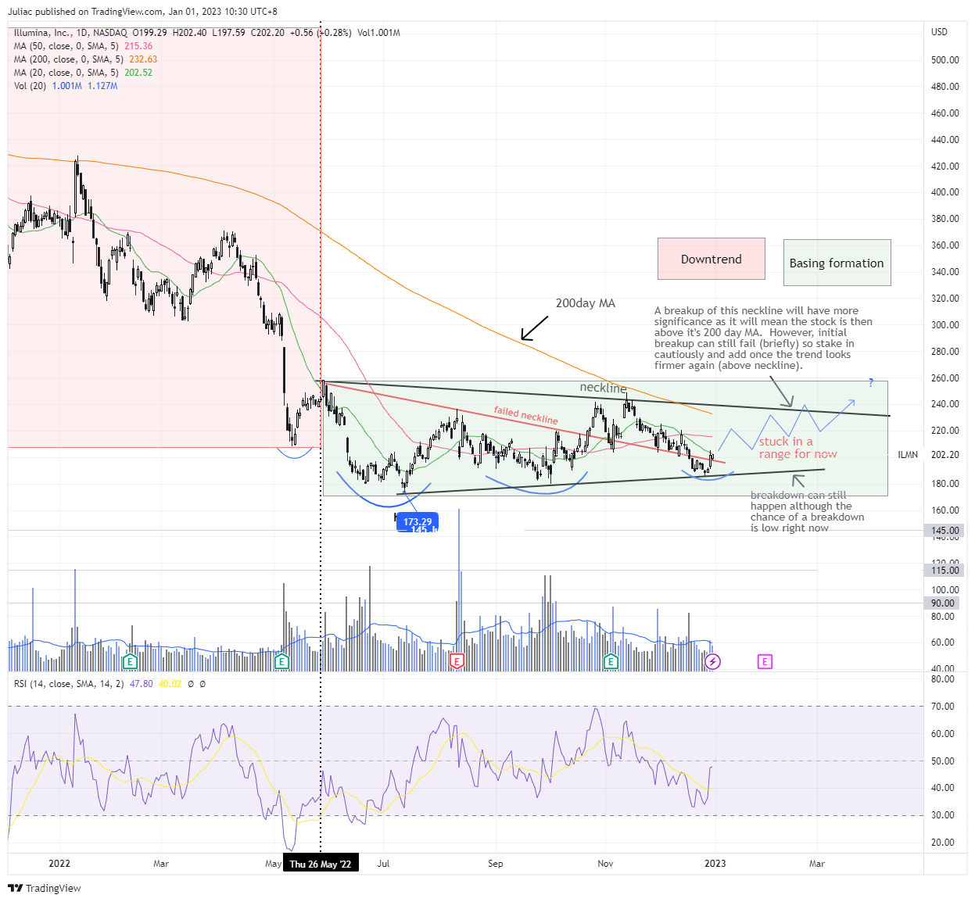The image size is (975, 902).
Task: Select the 'stuck in a range for now' note
Action: click(x=798, y=448)
